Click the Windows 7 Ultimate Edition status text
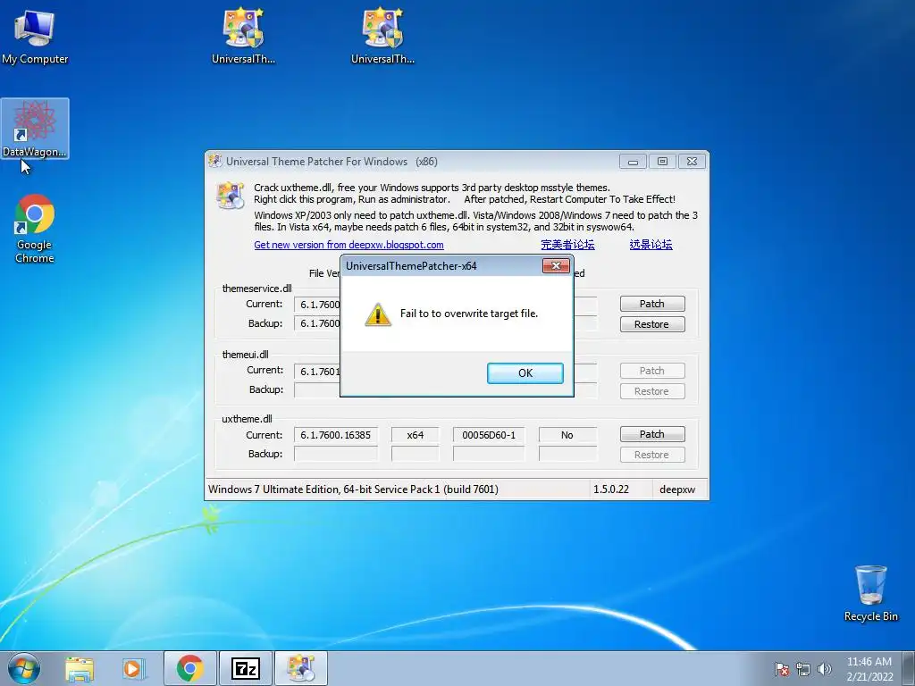 353,489
